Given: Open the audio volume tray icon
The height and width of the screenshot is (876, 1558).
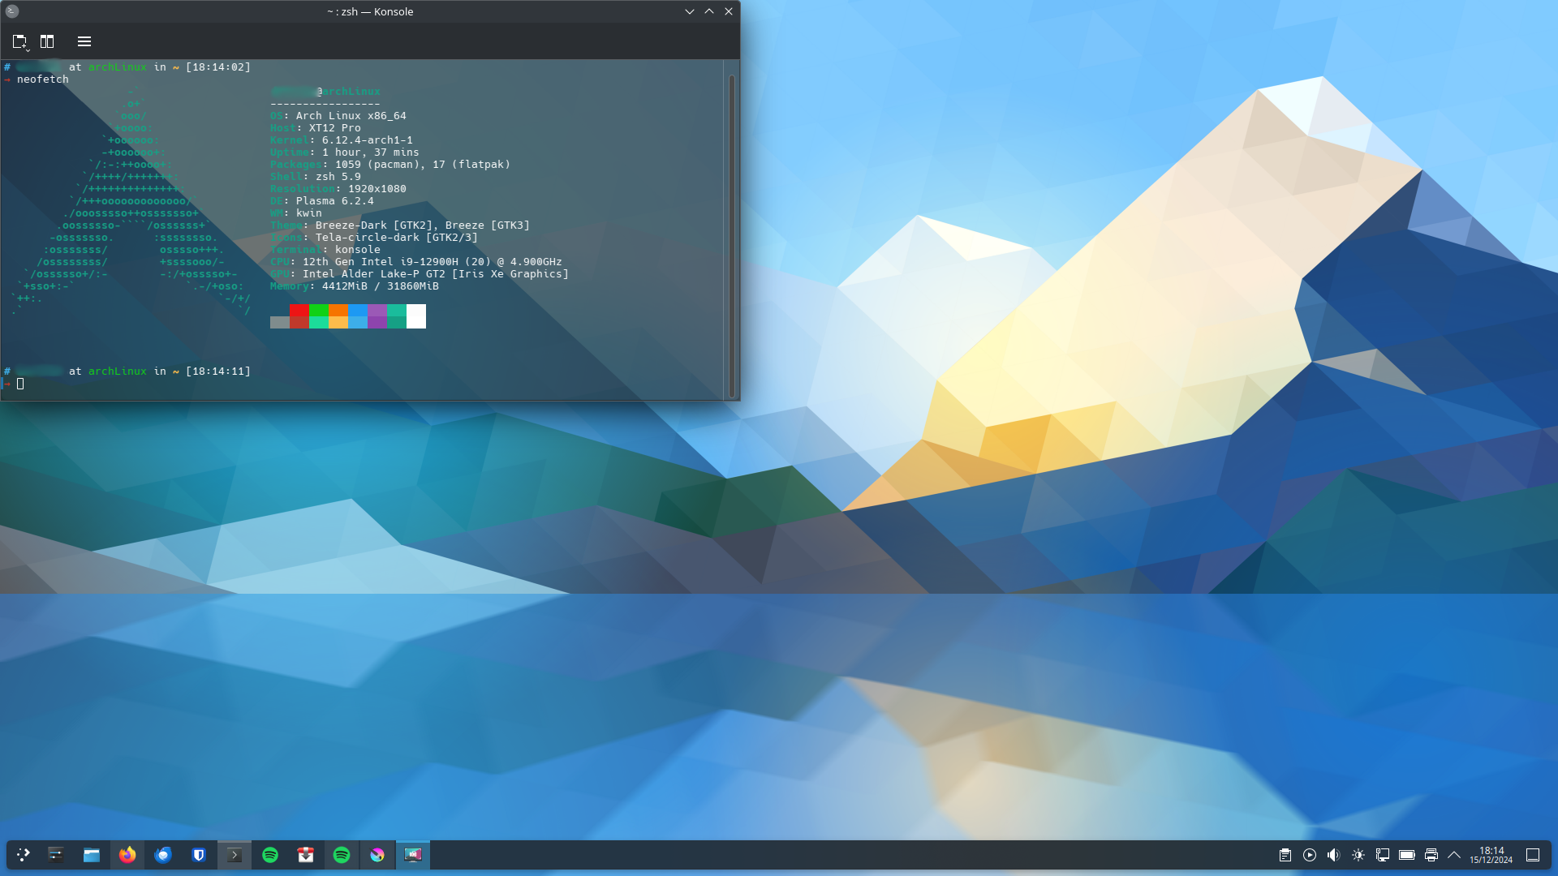Looking at the screenshot, I should pos(1333,855).
